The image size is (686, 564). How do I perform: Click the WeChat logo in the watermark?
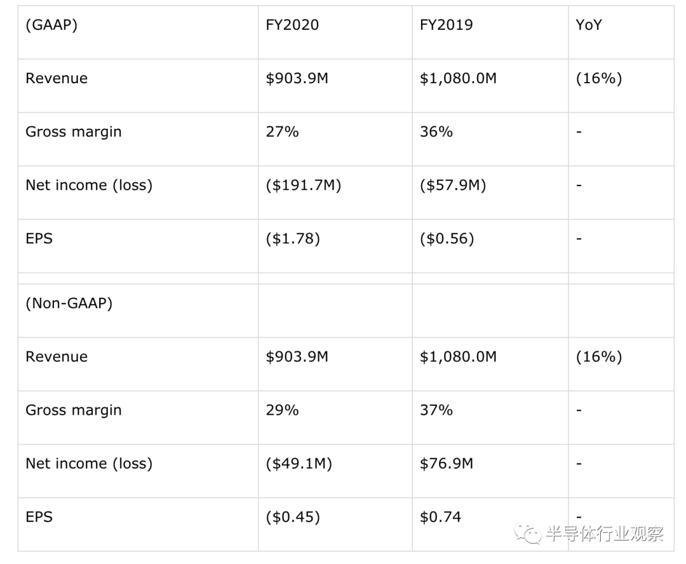[x=527, y=534]
